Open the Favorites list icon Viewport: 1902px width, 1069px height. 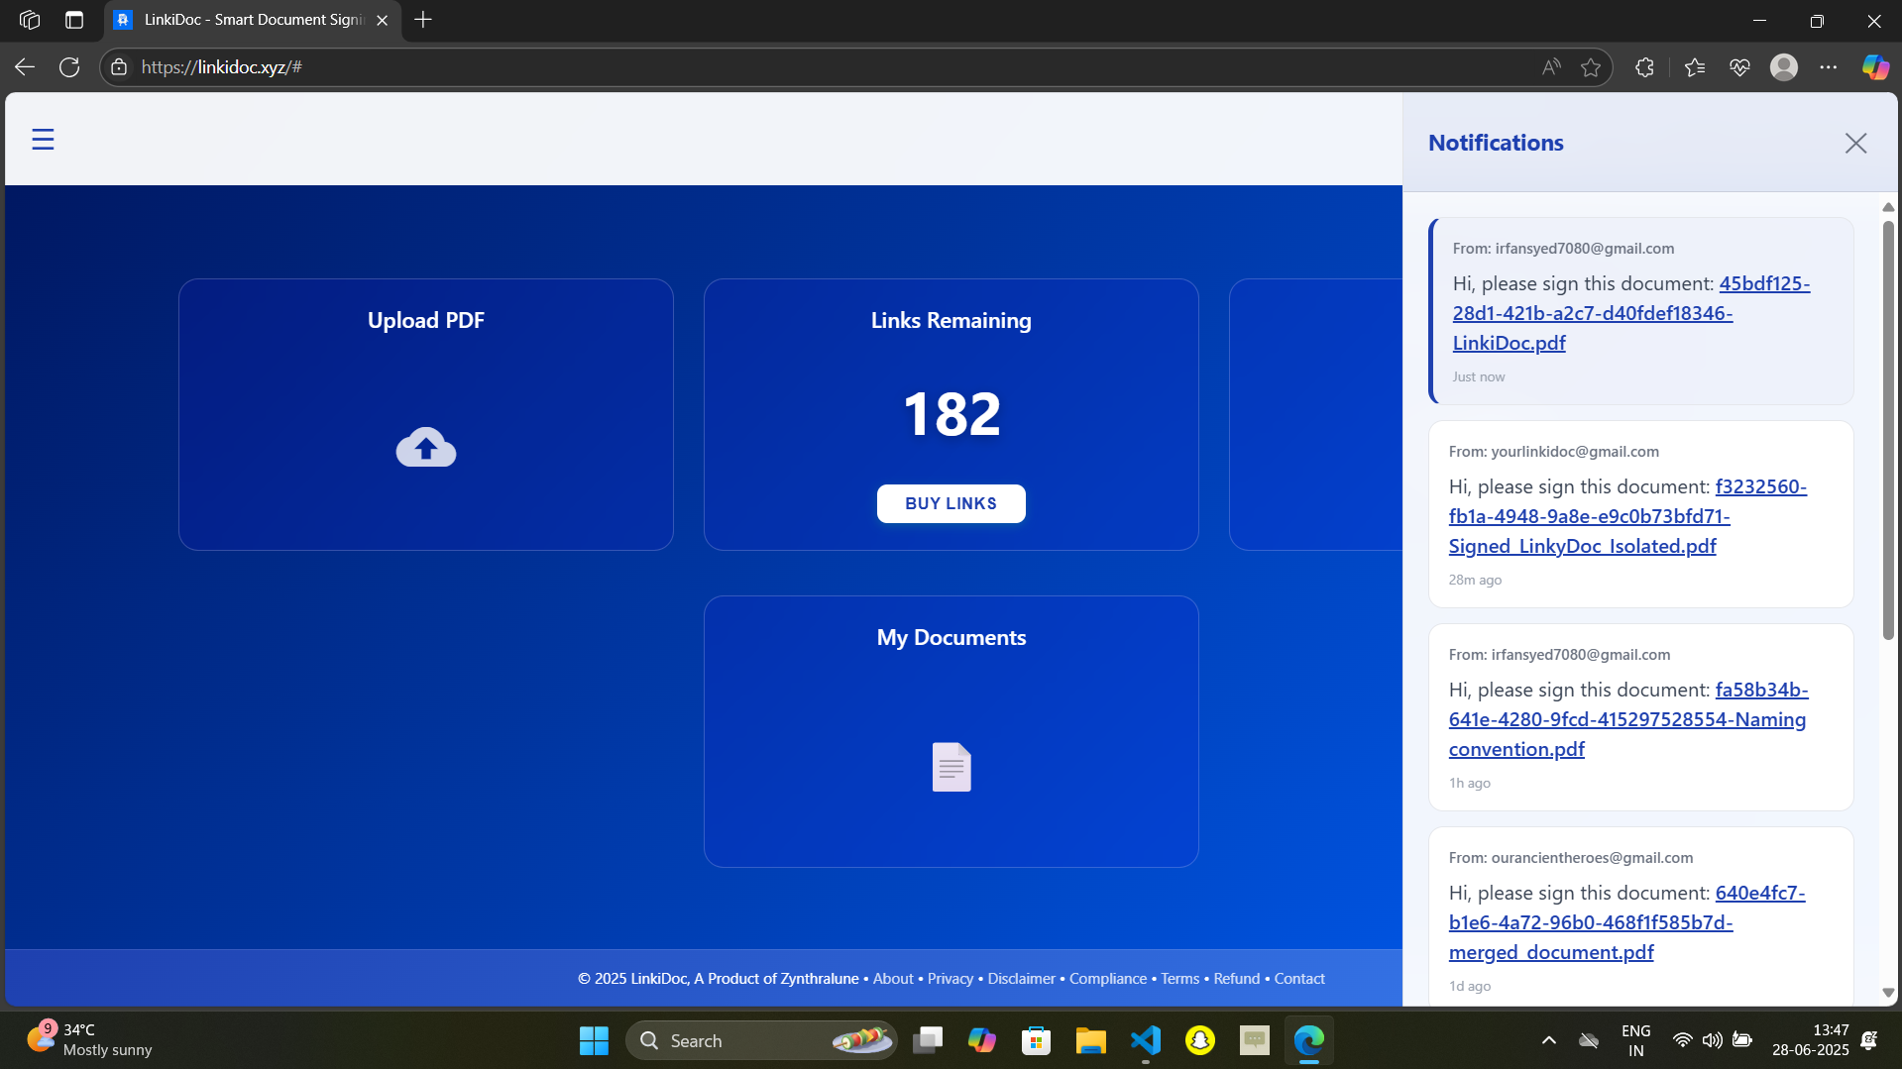(1695, 67)
